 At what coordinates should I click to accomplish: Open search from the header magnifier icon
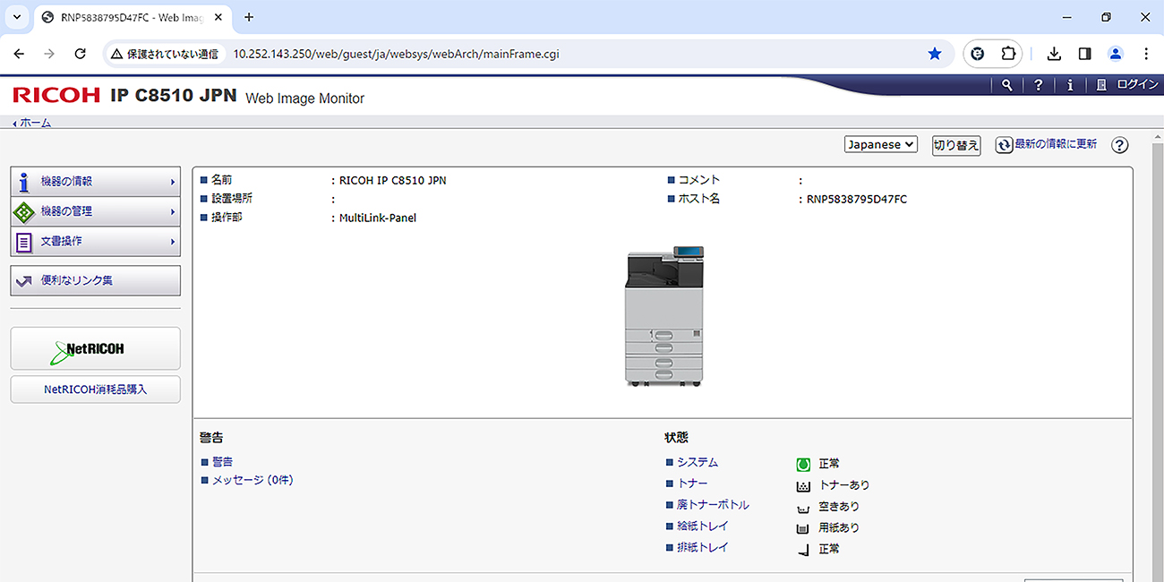point(1006,84)
